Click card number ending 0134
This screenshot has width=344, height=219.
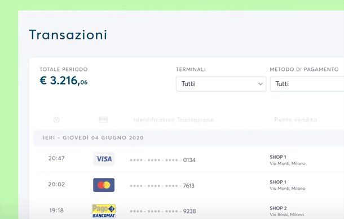[x=162, y=160]
